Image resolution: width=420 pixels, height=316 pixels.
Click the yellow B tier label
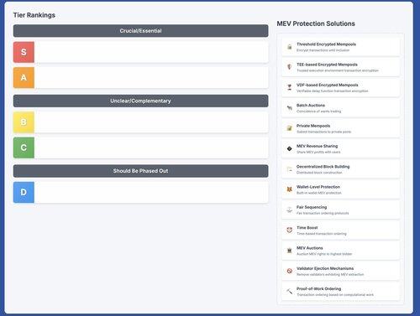(24, 122)
